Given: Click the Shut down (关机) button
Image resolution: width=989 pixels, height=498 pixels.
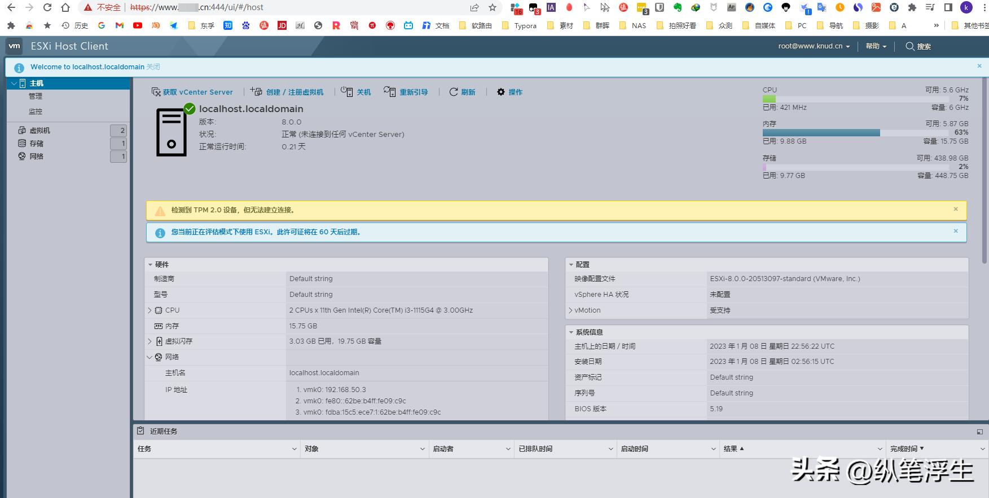Looking at the screenshot, I should [x=356, y=92].
